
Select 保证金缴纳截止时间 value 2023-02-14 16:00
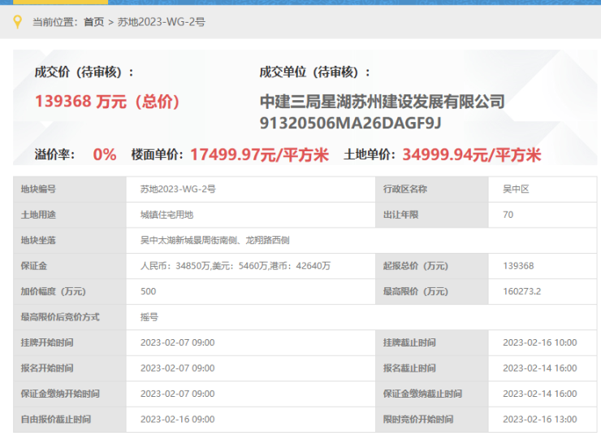539,394
